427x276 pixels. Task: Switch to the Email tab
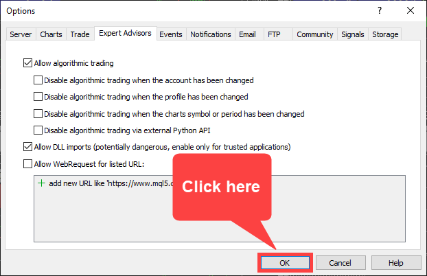(246, 34)
